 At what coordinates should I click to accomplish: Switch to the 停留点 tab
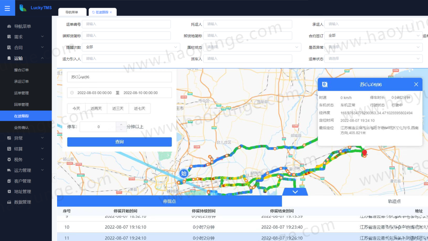click(170, 201)
